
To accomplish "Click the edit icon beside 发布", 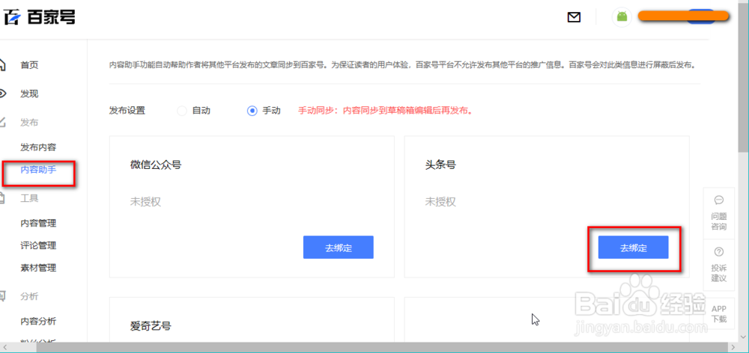I will point(2,122).
